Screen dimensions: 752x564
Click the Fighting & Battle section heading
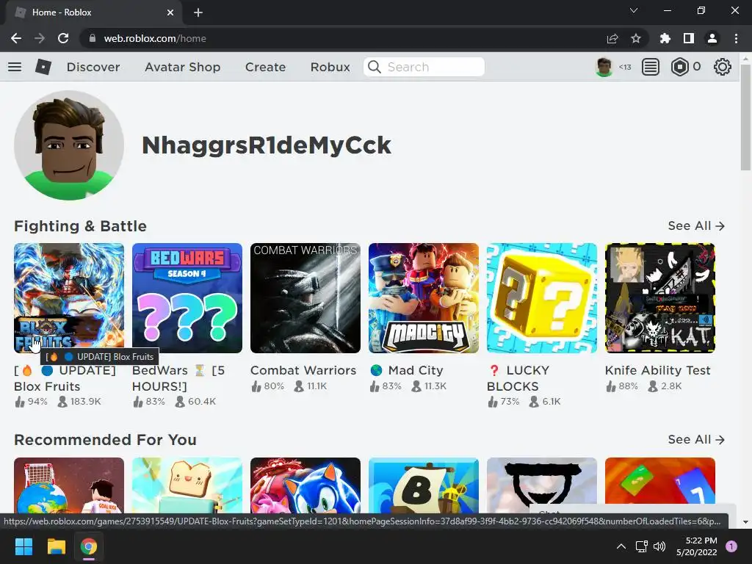[x=80, y=226]
